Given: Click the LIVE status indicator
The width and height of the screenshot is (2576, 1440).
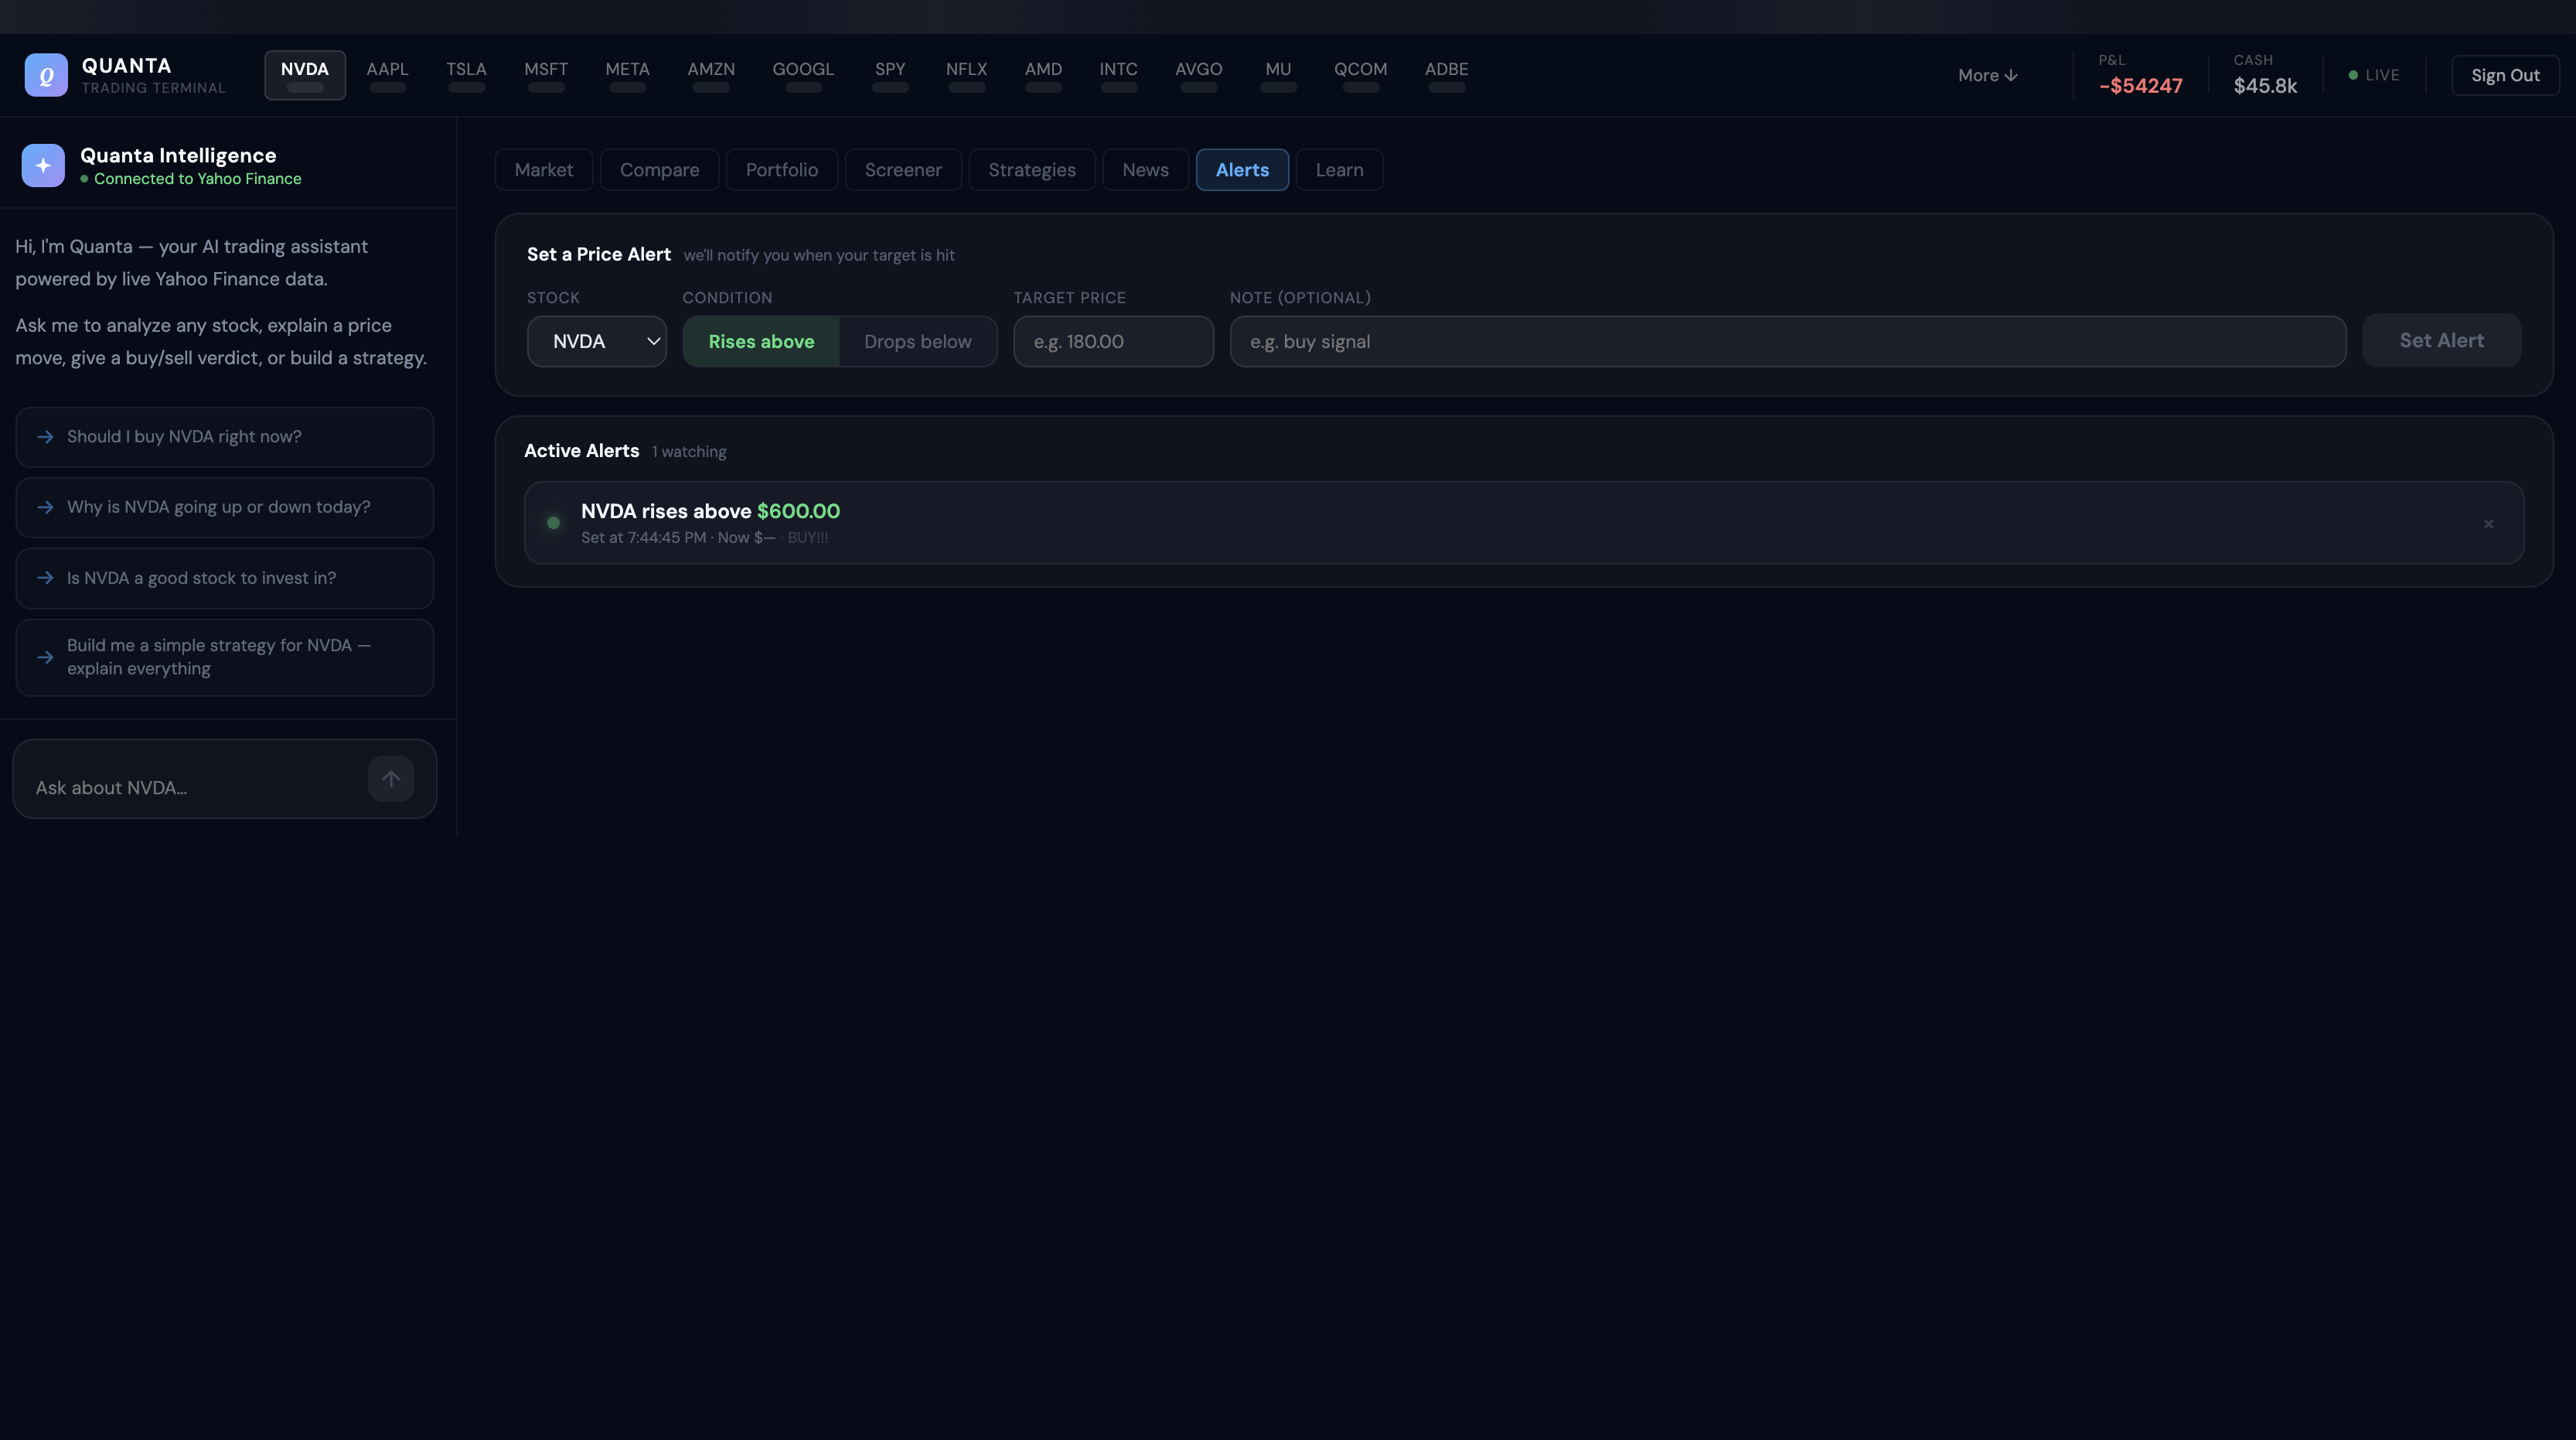Looking at the screenshot, I should click(2374, 75).
